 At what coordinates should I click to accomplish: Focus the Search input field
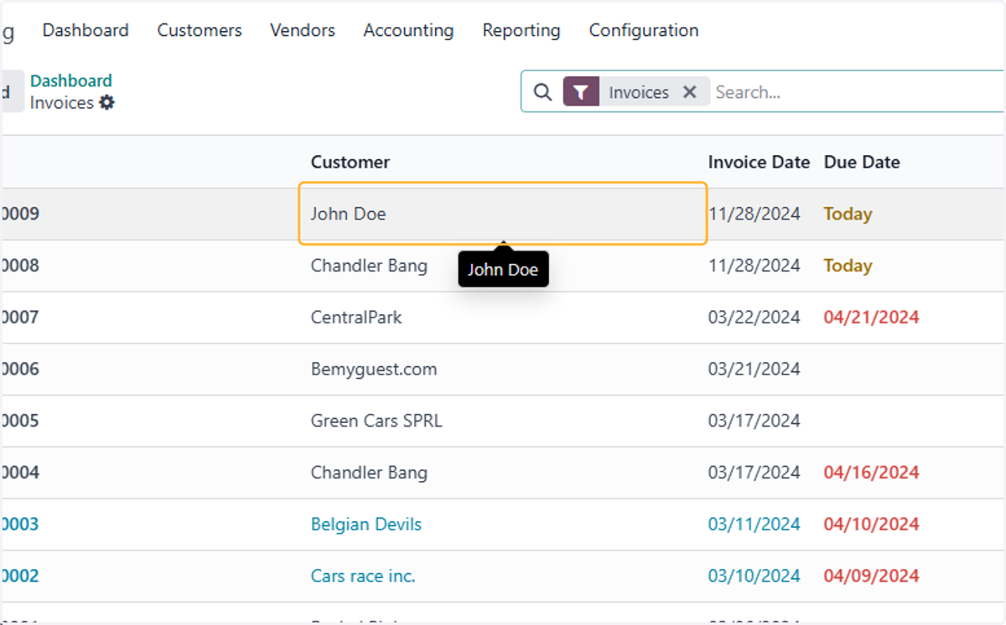858,92
